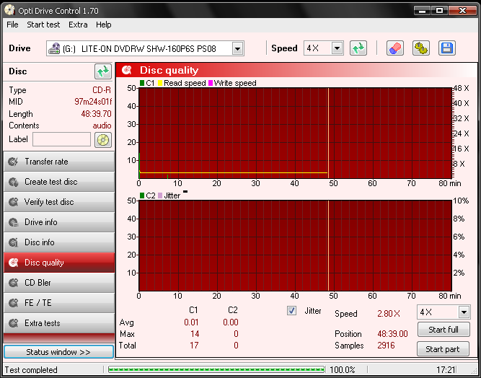Click the 100.0% progress text
Image resolution: width=481 pixels, height=378 pixels.
coord(343,370)
